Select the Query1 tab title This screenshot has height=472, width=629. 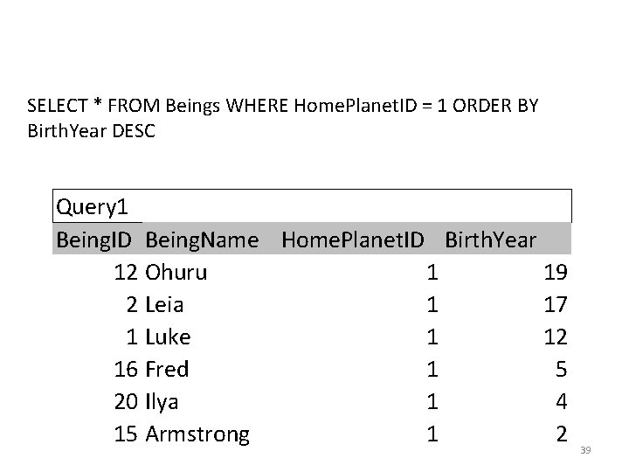[x=92, y=208]
